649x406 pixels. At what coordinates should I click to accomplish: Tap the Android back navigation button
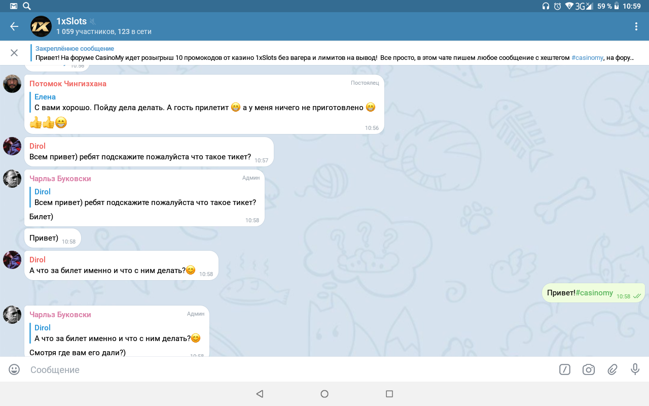pyautogui.click(x=260, y=394)
